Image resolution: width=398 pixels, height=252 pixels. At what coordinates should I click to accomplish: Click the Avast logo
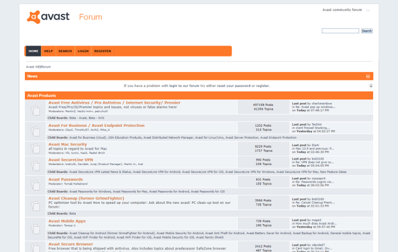click(x=48, y=17)
